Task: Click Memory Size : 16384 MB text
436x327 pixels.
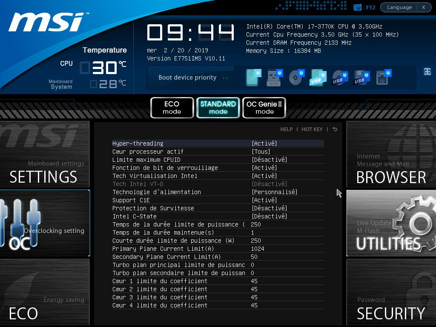Action: (283, 51)
